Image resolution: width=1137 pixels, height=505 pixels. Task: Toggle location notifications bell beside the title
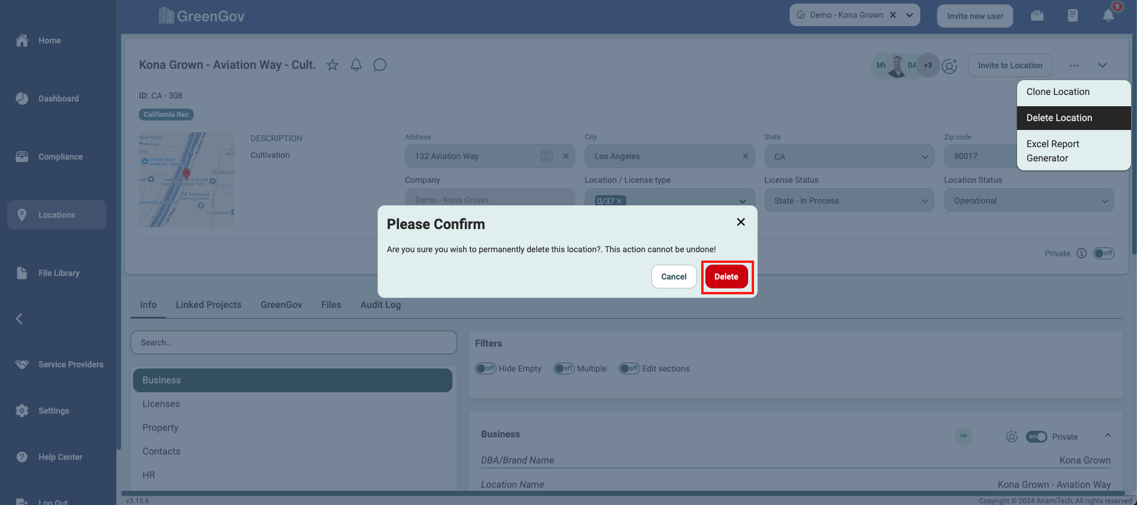(356, 65)
